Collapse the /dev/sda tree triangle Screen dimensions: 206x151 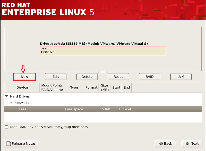point(11,103)
